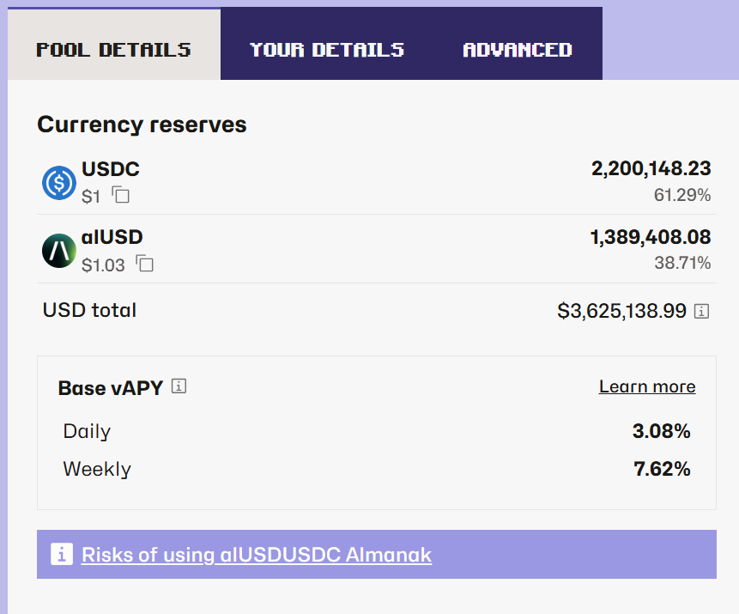Image resolution: width=739 pixels, height=614 pixels.
Task: Click the risks banner info icon
Action: 62,554
